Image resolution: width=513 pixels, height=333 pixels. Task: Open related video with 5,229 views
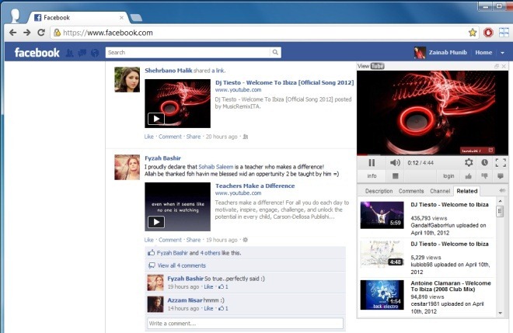pyautogui.click(x=382, y=255)
